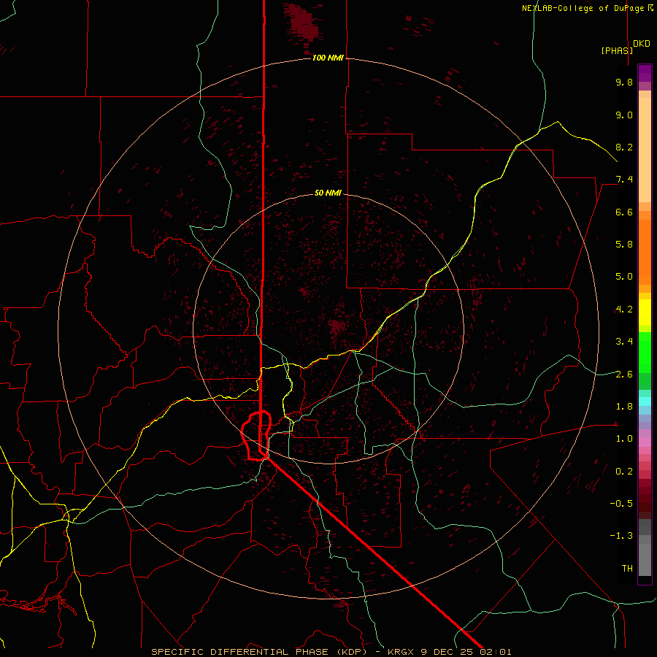Click the 1.8 value on the color scale
This screenshot has height=657, width=657.
point(624,406)
